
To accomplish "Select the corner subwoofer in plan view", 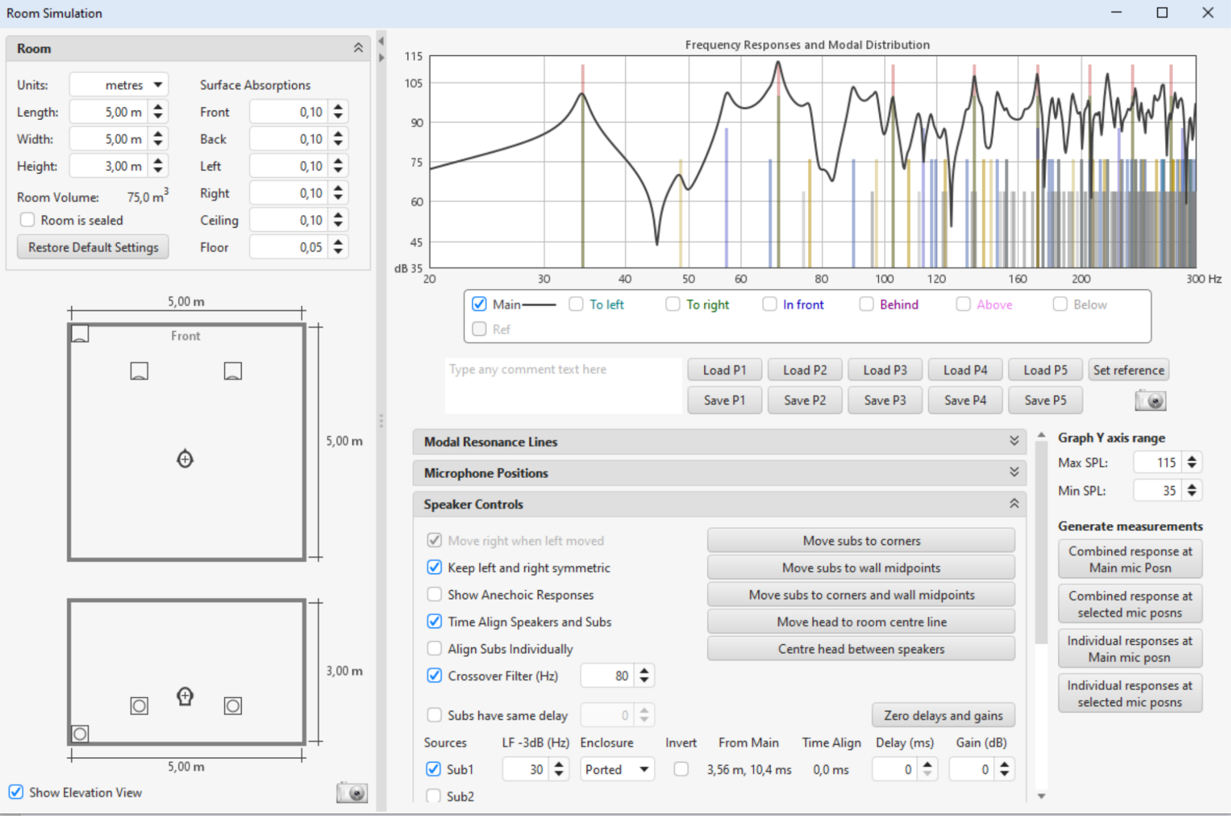I will 81,333.
